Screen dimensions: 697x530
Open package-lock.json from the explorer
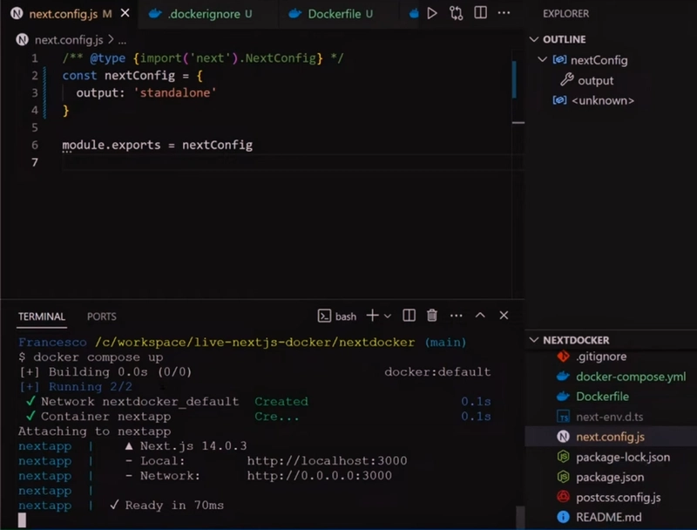[622, 457]
